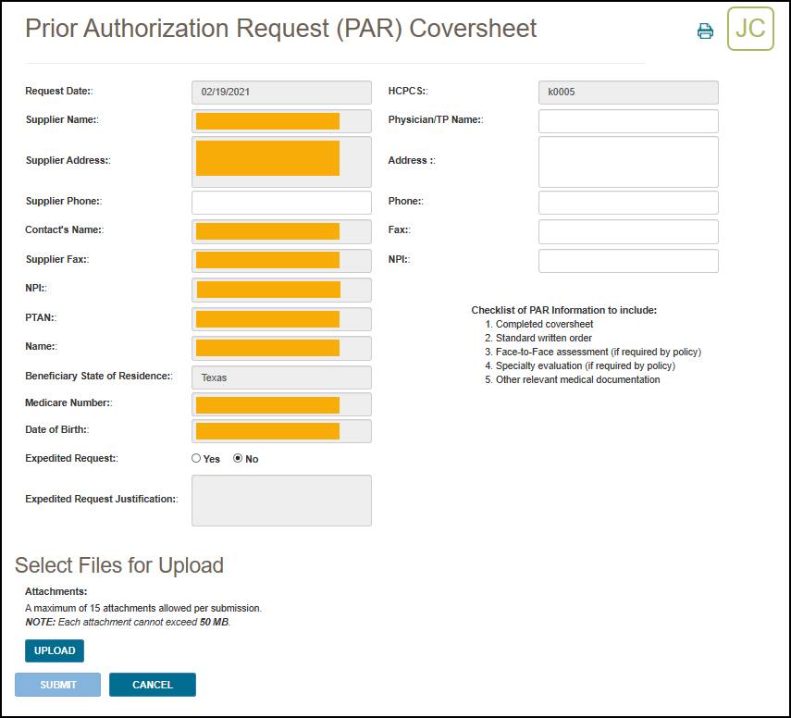Click the Phone field in right column

pyautogui.click(x=626, y=202)
